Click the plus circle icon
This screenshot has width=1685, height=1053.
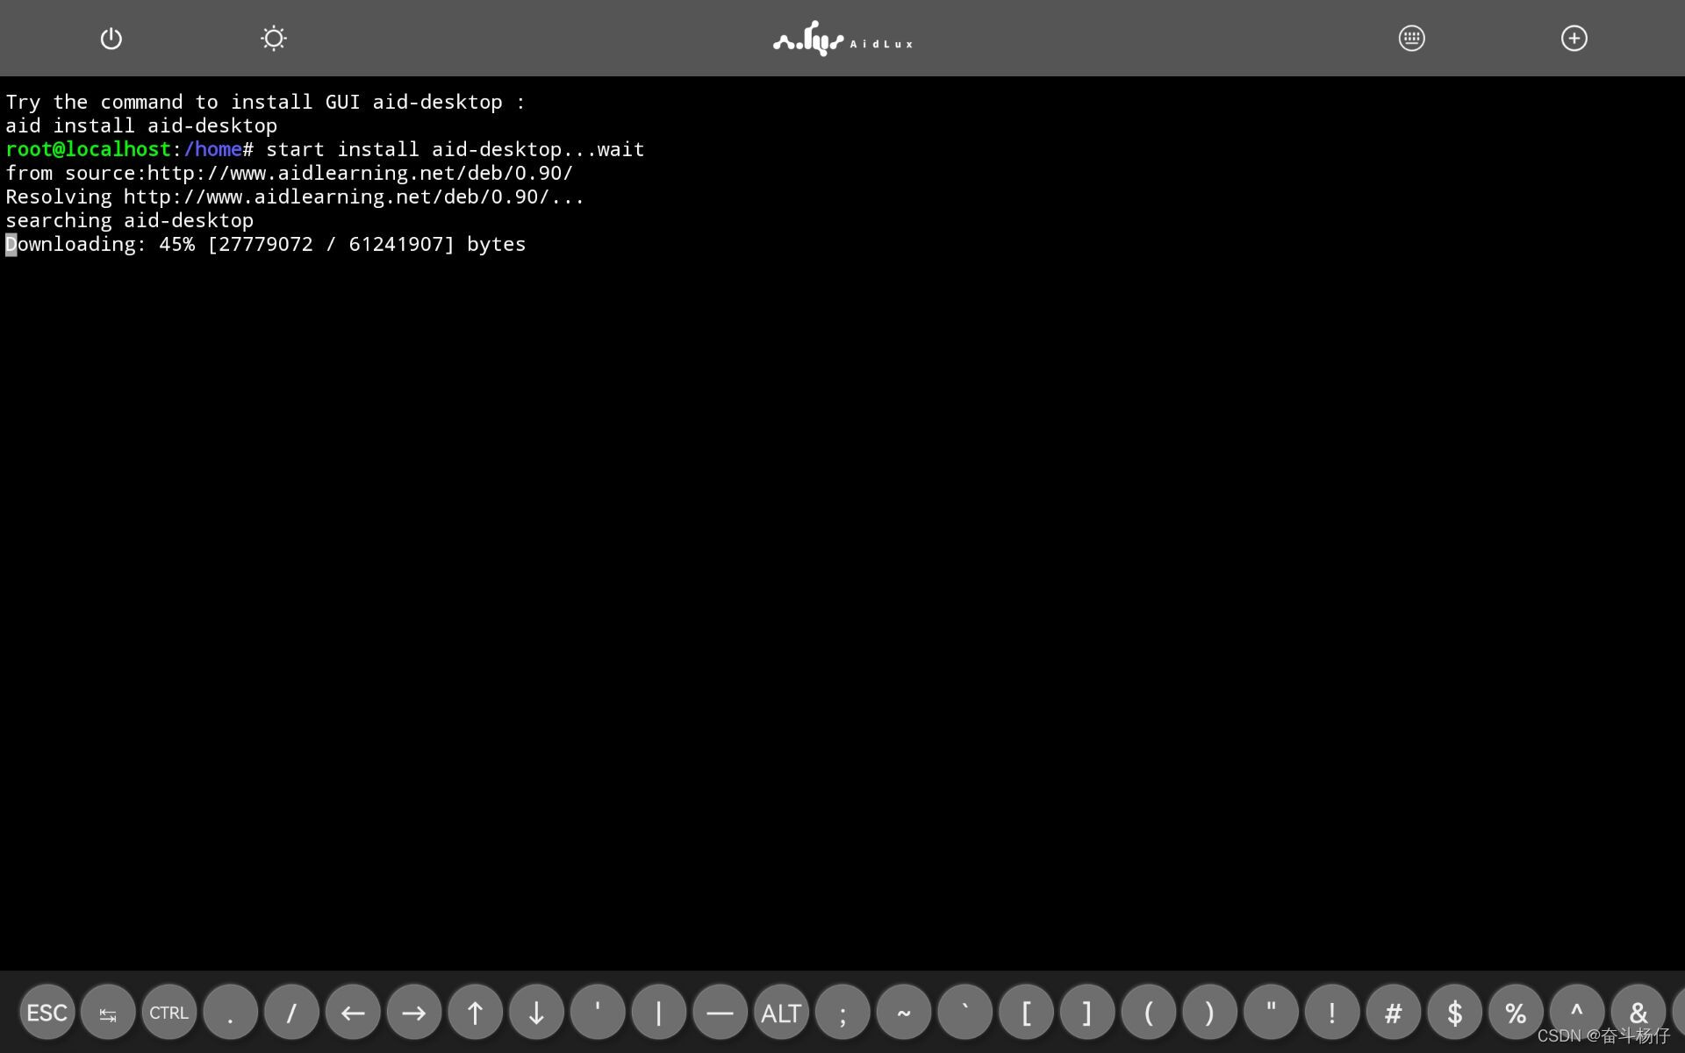1574,39
